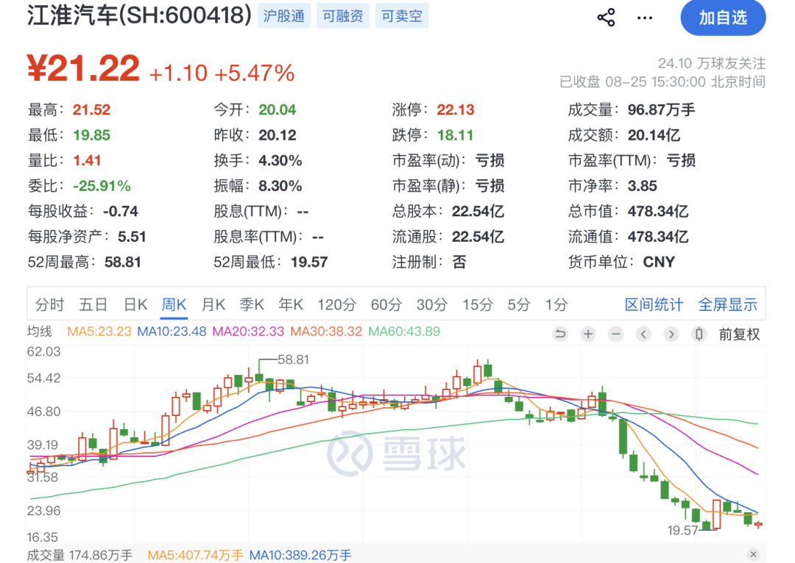This screenshot has width=795, height=563.
Task: Click the MA10:23.48 indicator
Action: click(x=172, y=331)
